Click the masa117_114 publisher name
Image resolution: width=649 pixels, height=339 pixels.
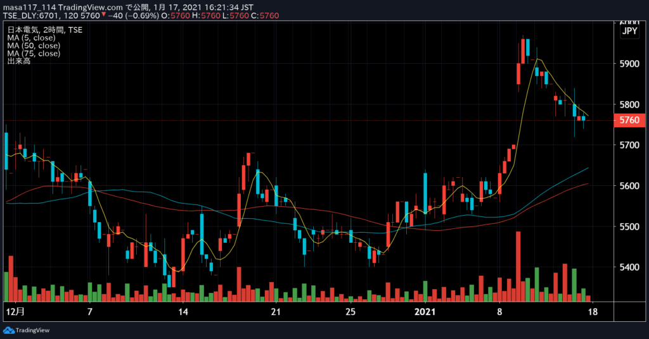tap(29, 8)
